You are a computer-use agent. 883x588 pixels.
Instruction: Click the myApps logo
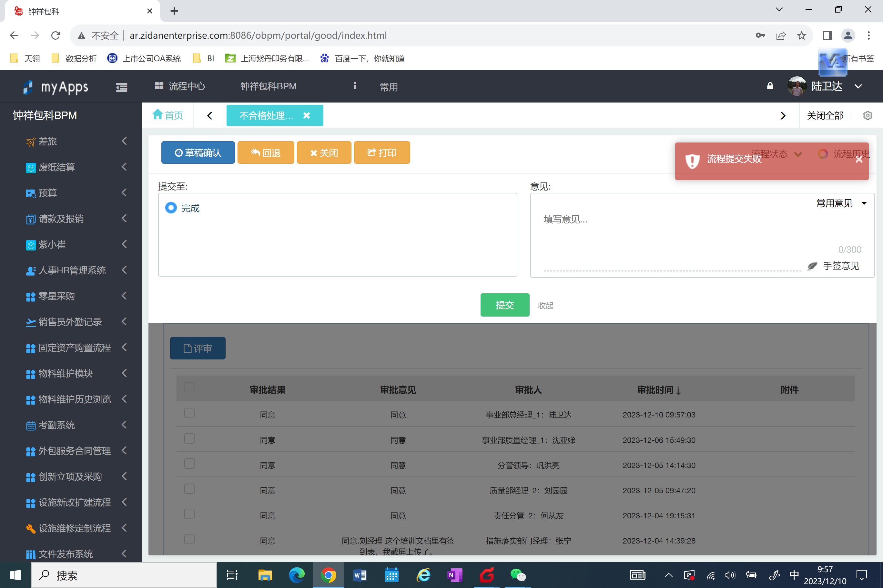pos(56,87)
